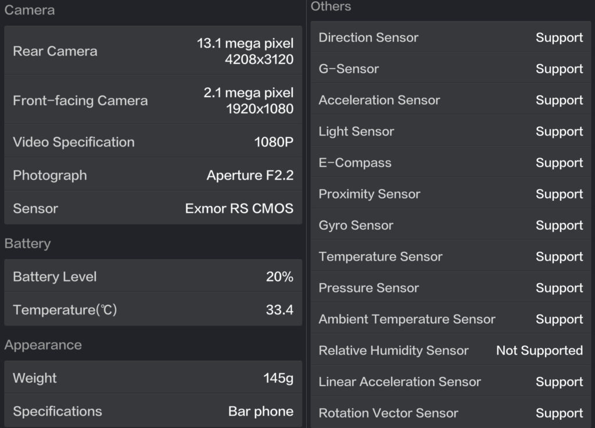
Task: Select the Gyro Sensor row
Action: (450, 224)
